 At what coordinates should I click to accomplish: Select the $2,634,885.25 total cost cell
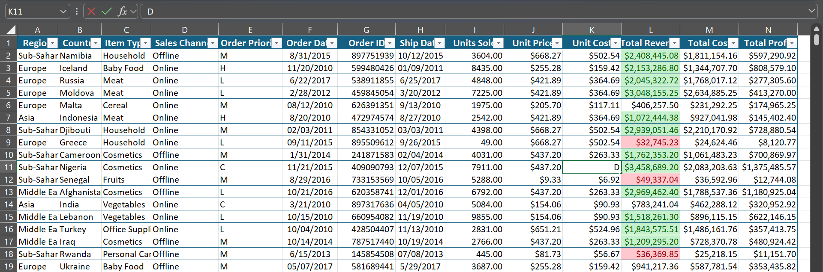pyautogui.click(x=709, y=93)
